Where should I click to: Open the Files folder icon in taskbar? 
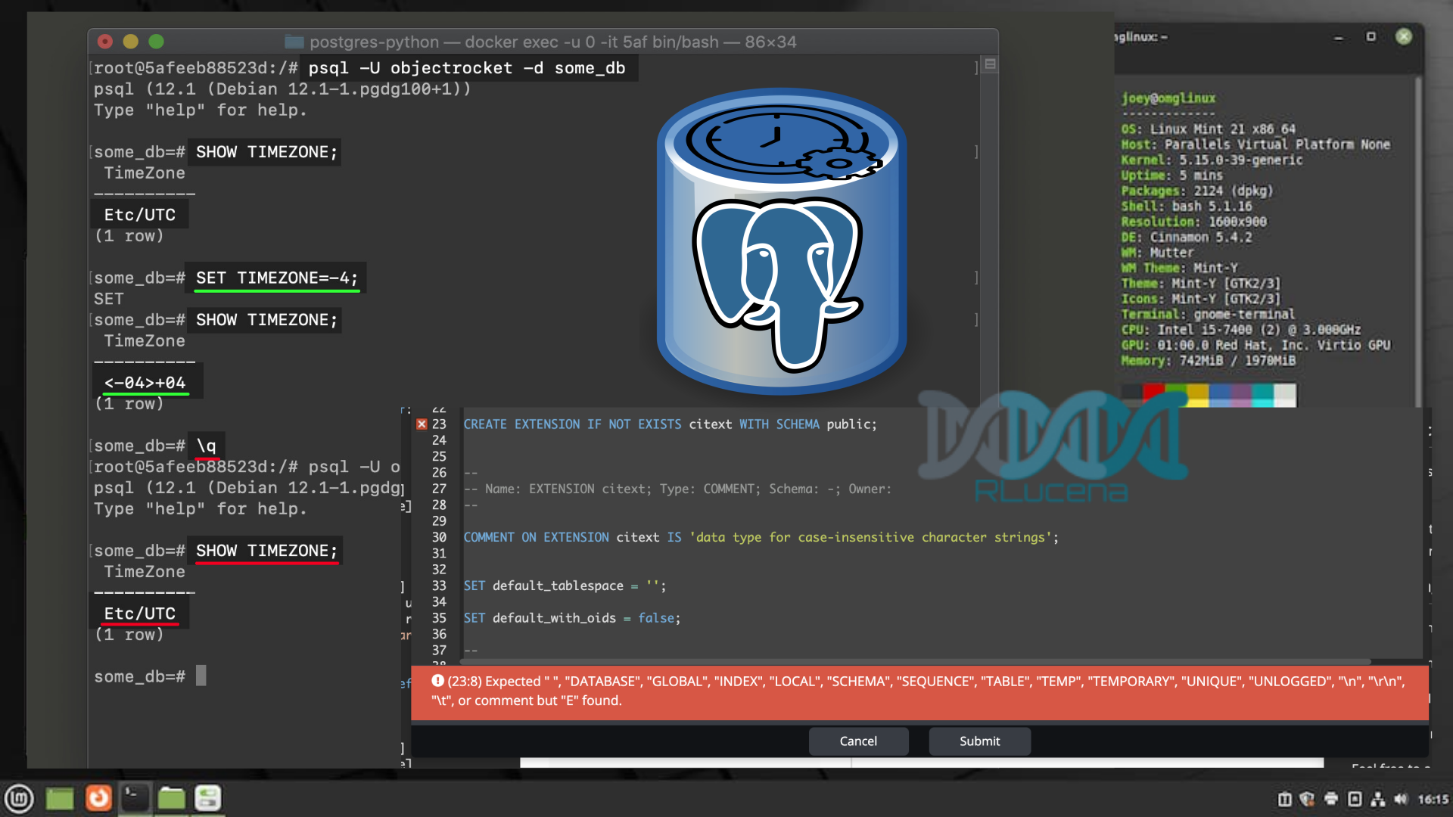tap(172, 798)
